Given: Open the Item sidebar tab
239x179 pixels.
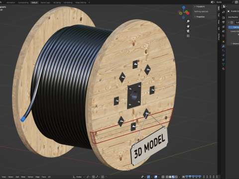Looking at the screenshot, I should (219, 8).
